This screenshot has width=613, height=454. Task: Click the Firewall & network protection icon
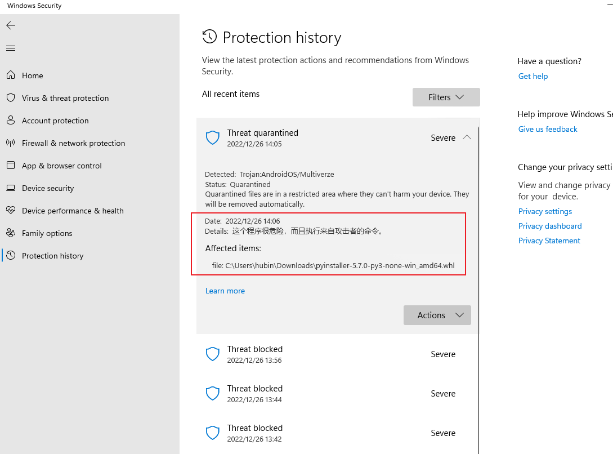pyautogui.click(x=11, y=143)
